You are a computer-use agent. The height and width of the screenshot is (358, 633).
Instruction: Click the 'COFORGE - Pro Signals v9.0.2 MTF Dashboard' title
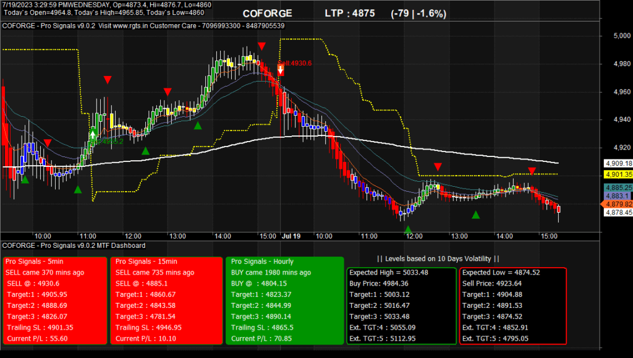(x=74, y=245)
